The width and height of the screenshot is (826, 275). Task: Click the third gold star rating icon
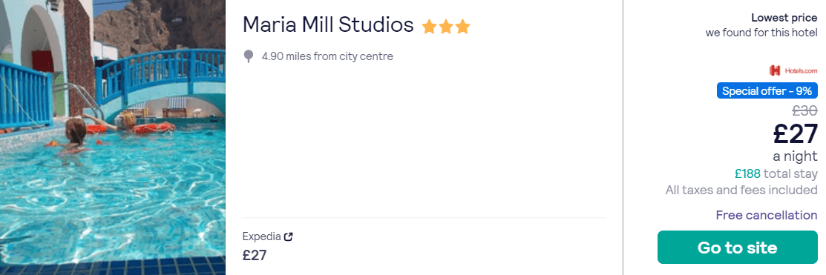coord(462,26)
